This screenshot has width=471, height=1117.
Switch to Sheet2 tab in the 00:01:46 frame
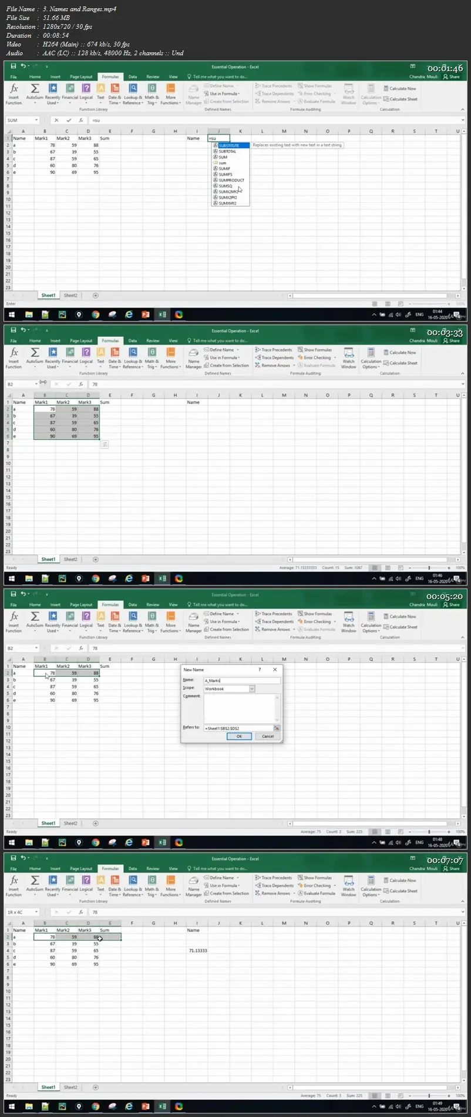click(70, 296)
